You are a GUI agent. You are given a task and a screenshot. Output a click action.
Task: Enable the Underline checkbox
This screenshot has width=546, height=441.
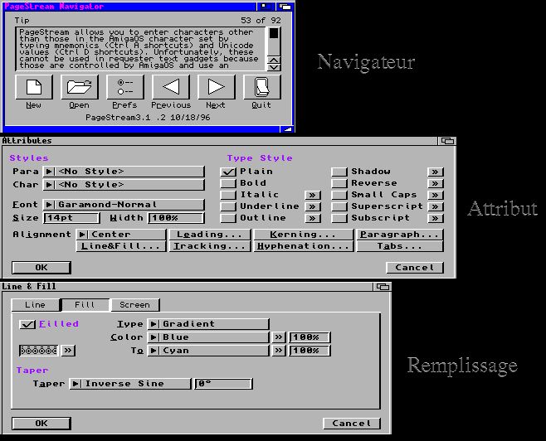pos(228,206)
